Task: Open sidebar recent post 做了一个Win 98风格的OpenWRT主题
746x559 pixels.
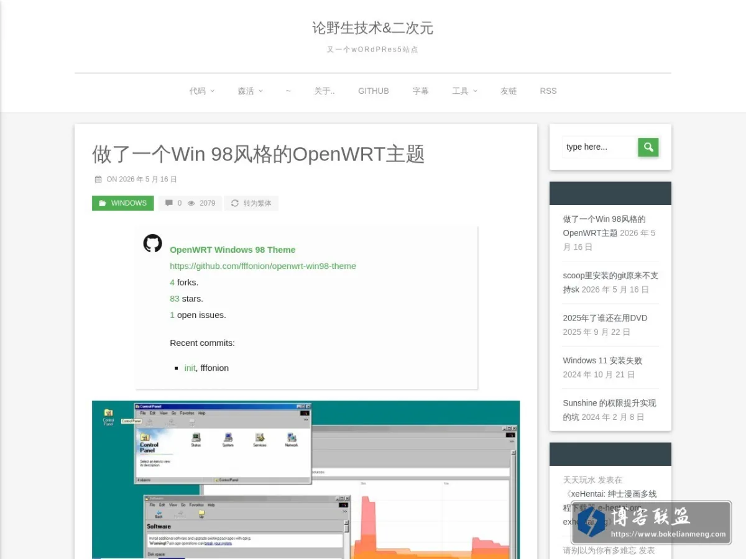Action: click(604, 226)
